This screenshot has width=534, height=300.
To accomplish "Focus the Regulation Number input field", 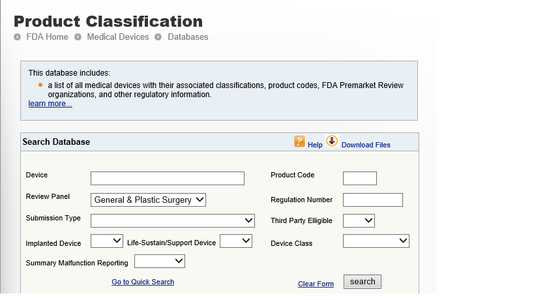I will click(373, 200).
